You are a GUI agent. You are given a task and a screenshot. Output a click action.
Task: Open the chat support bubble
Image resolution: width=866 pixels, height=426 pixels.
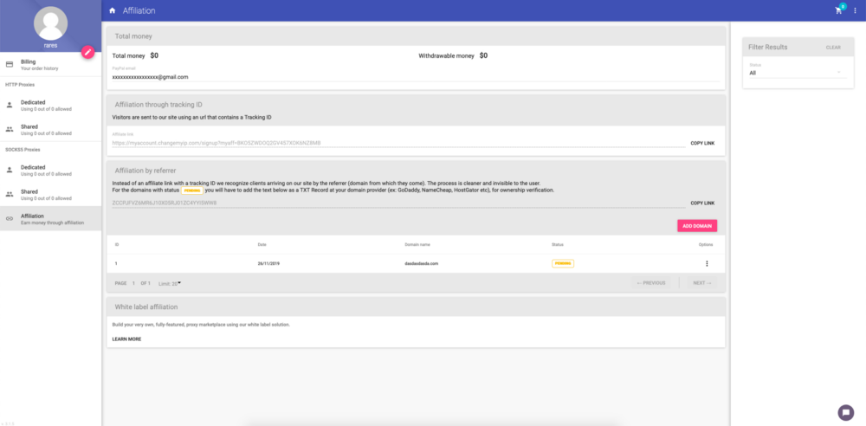click(x=845, y=412)
